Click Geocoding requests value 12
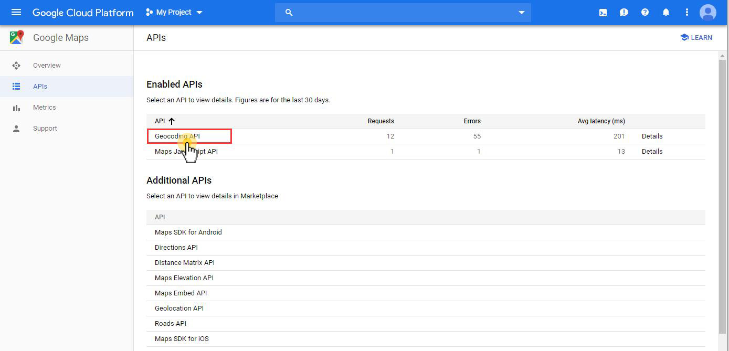The width and height of the screenshot is (729, 351). (x=390, y=136)
